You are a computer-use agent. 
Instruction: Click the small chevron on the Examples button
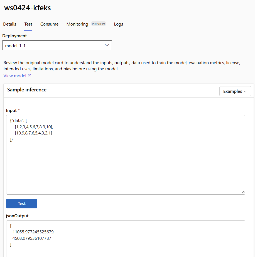(245, 91)
